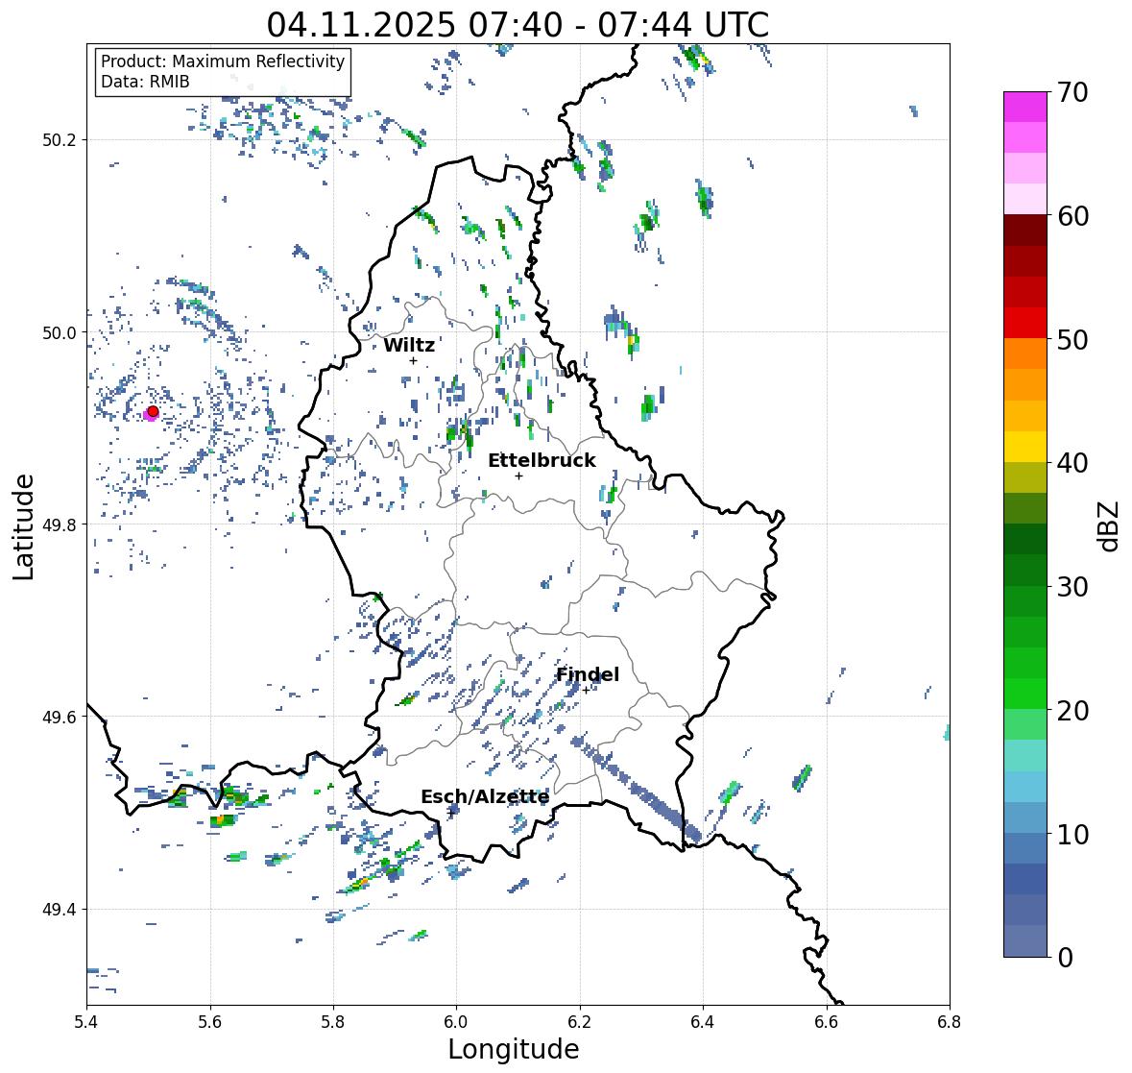Click the magenta 70 dBZ color band
This screenshot has height=1073, width=1132.
[x=1025, y=107]
